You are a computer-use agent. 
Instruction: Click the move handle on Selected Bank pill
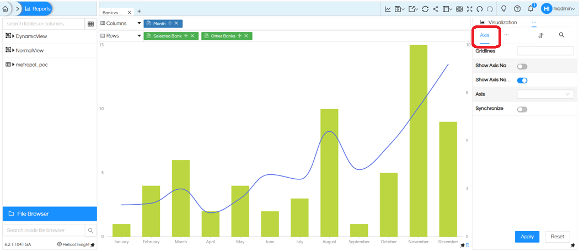coord(186,36)
